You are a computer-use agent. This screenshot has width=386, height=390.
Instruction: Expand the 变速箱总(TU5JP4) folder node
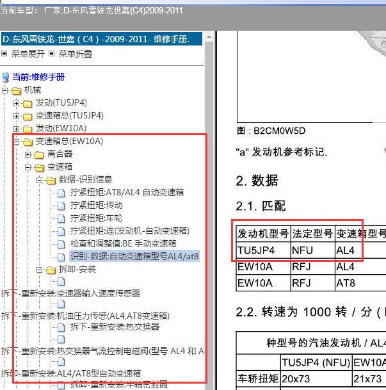click(x=16, y=116)
